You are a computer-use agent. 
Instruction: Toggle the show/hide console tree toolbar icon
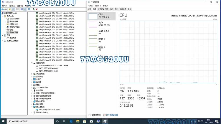click(13, 9)
